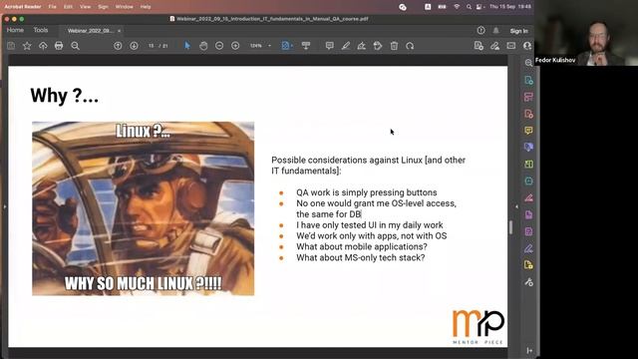
Task: Open More Tools wrench icon in right pane
Action: (528, 281)
